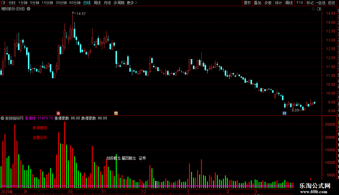Open 多周期 multi-period view
339x195 pixels.
click(119, 3)
